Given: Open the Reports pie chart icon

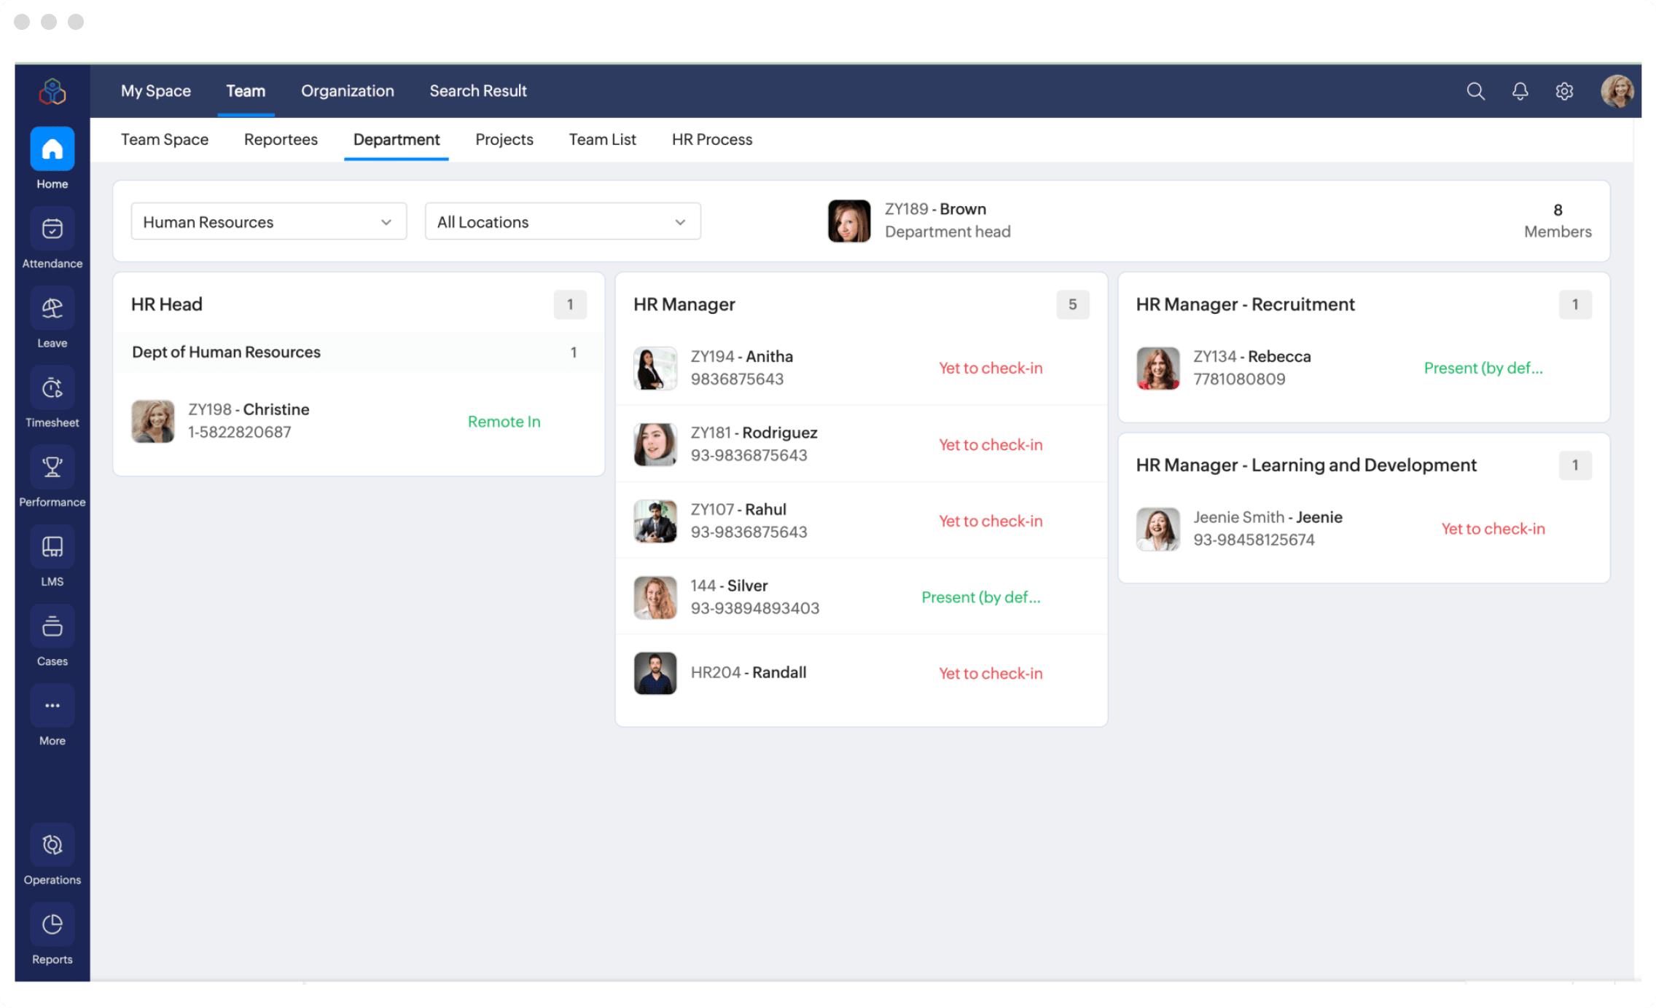Looking at the screenshot, I should click(52, 925).
